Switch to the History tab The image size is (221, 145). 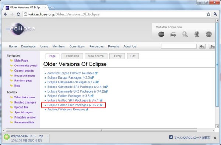pos(117,56)
